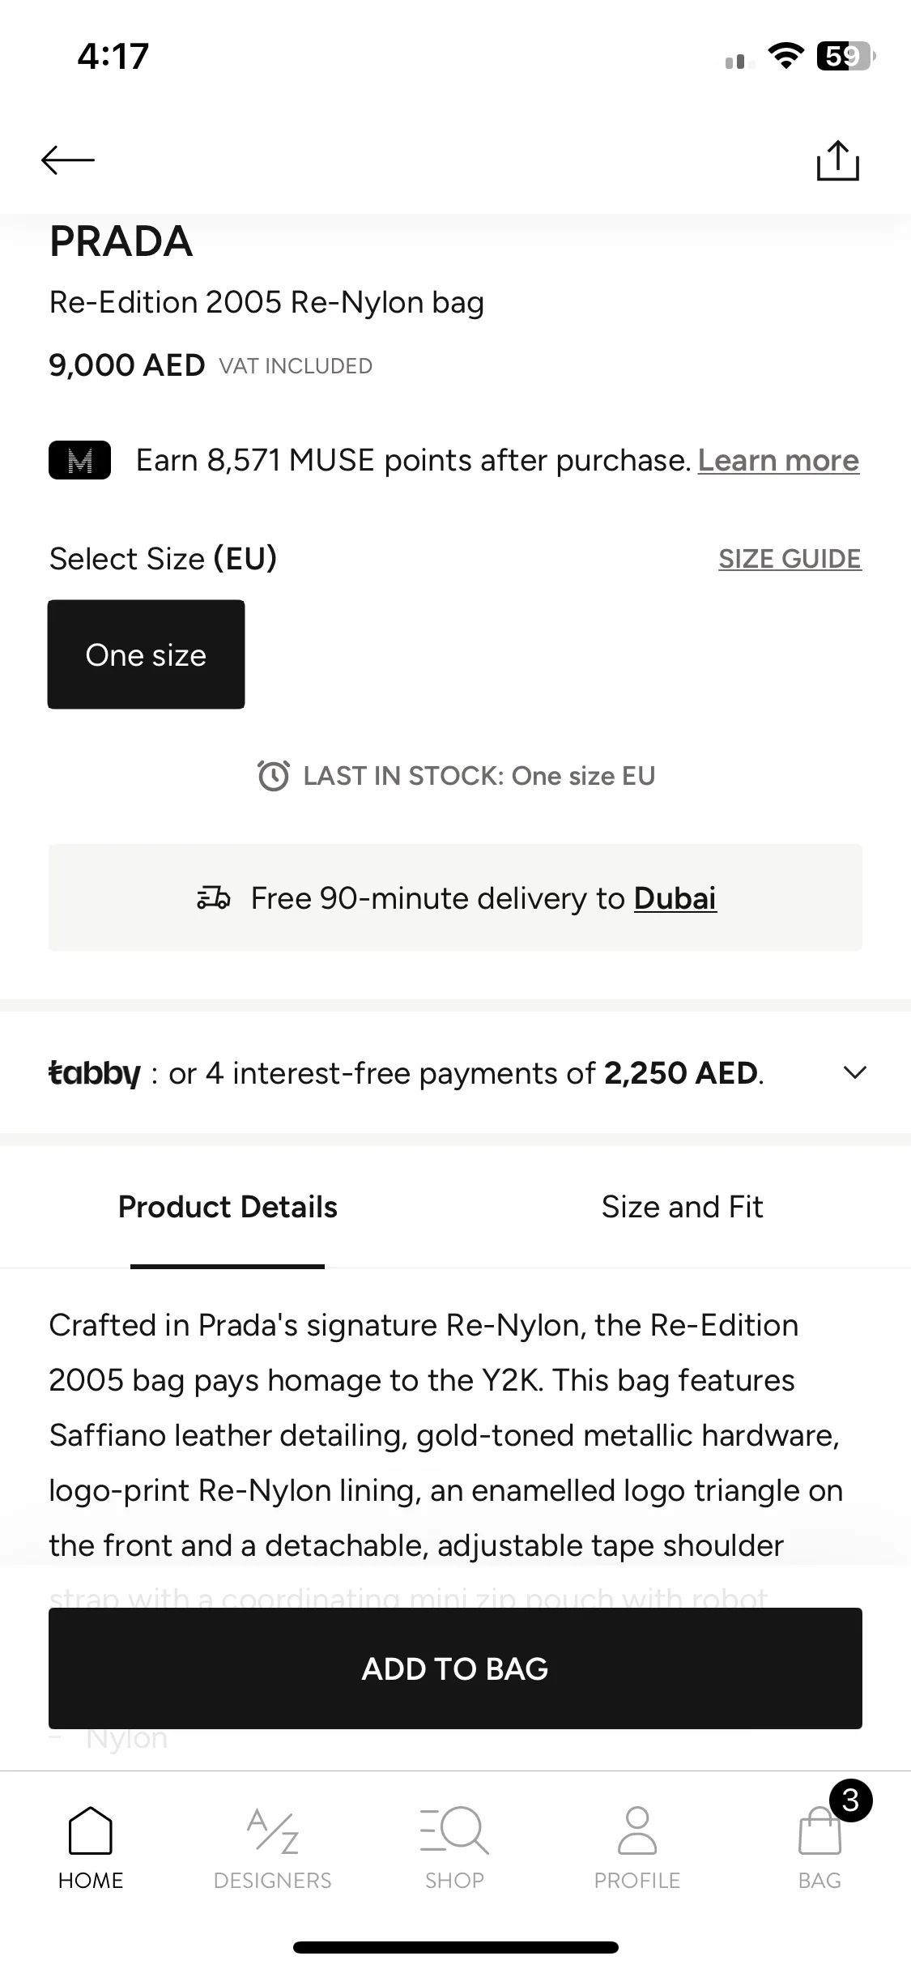Tap the PRADA brand title
This screenshot has width=911, height=1973.
click(121, 241)
